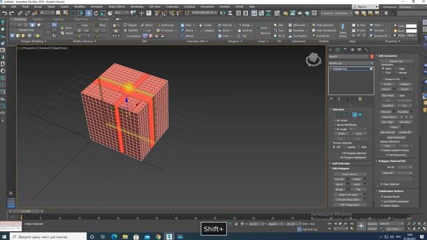Click the Redo arrow icon

point(11,13)
